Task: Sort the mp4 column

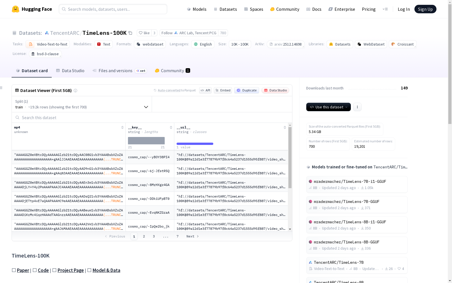Action: click(x=122, y=127)
